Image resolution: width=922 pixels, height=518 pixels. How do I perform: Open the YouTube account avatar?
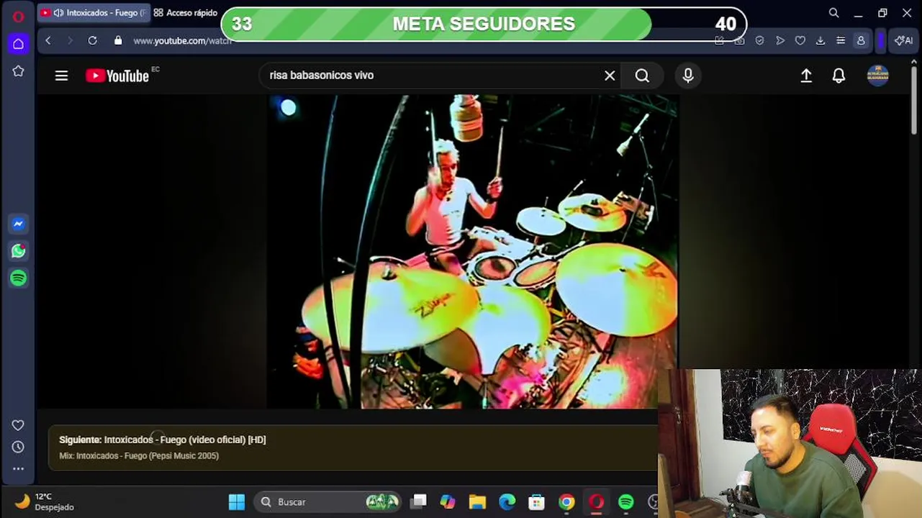877,76
